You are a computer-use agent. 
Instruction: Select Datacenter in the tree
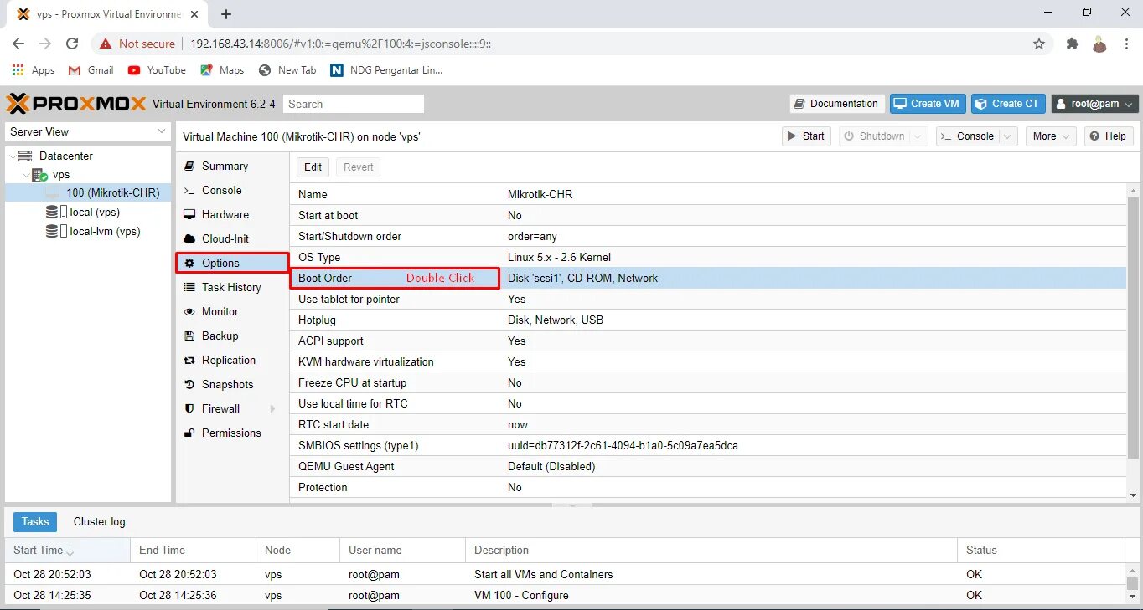click(66, 156)
